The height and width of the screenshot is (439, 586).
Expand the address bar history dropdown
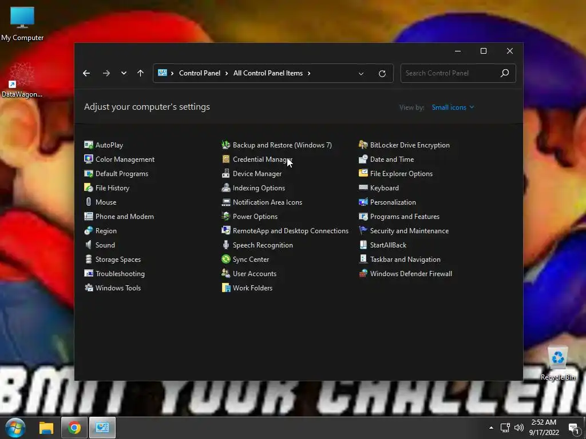click(x=361, y=74)
